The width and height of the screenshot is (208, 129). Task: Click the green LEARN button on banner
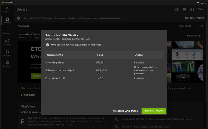[x=36, y=76]
